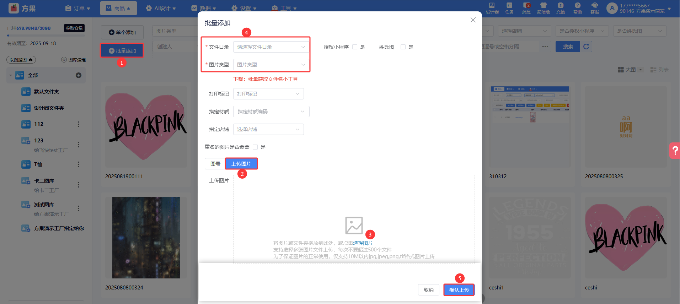This screenshot has width=680, height=304.
Task: Open the 文件目录 dropdown
Action: pyautogui.click(x=271, y=47)
